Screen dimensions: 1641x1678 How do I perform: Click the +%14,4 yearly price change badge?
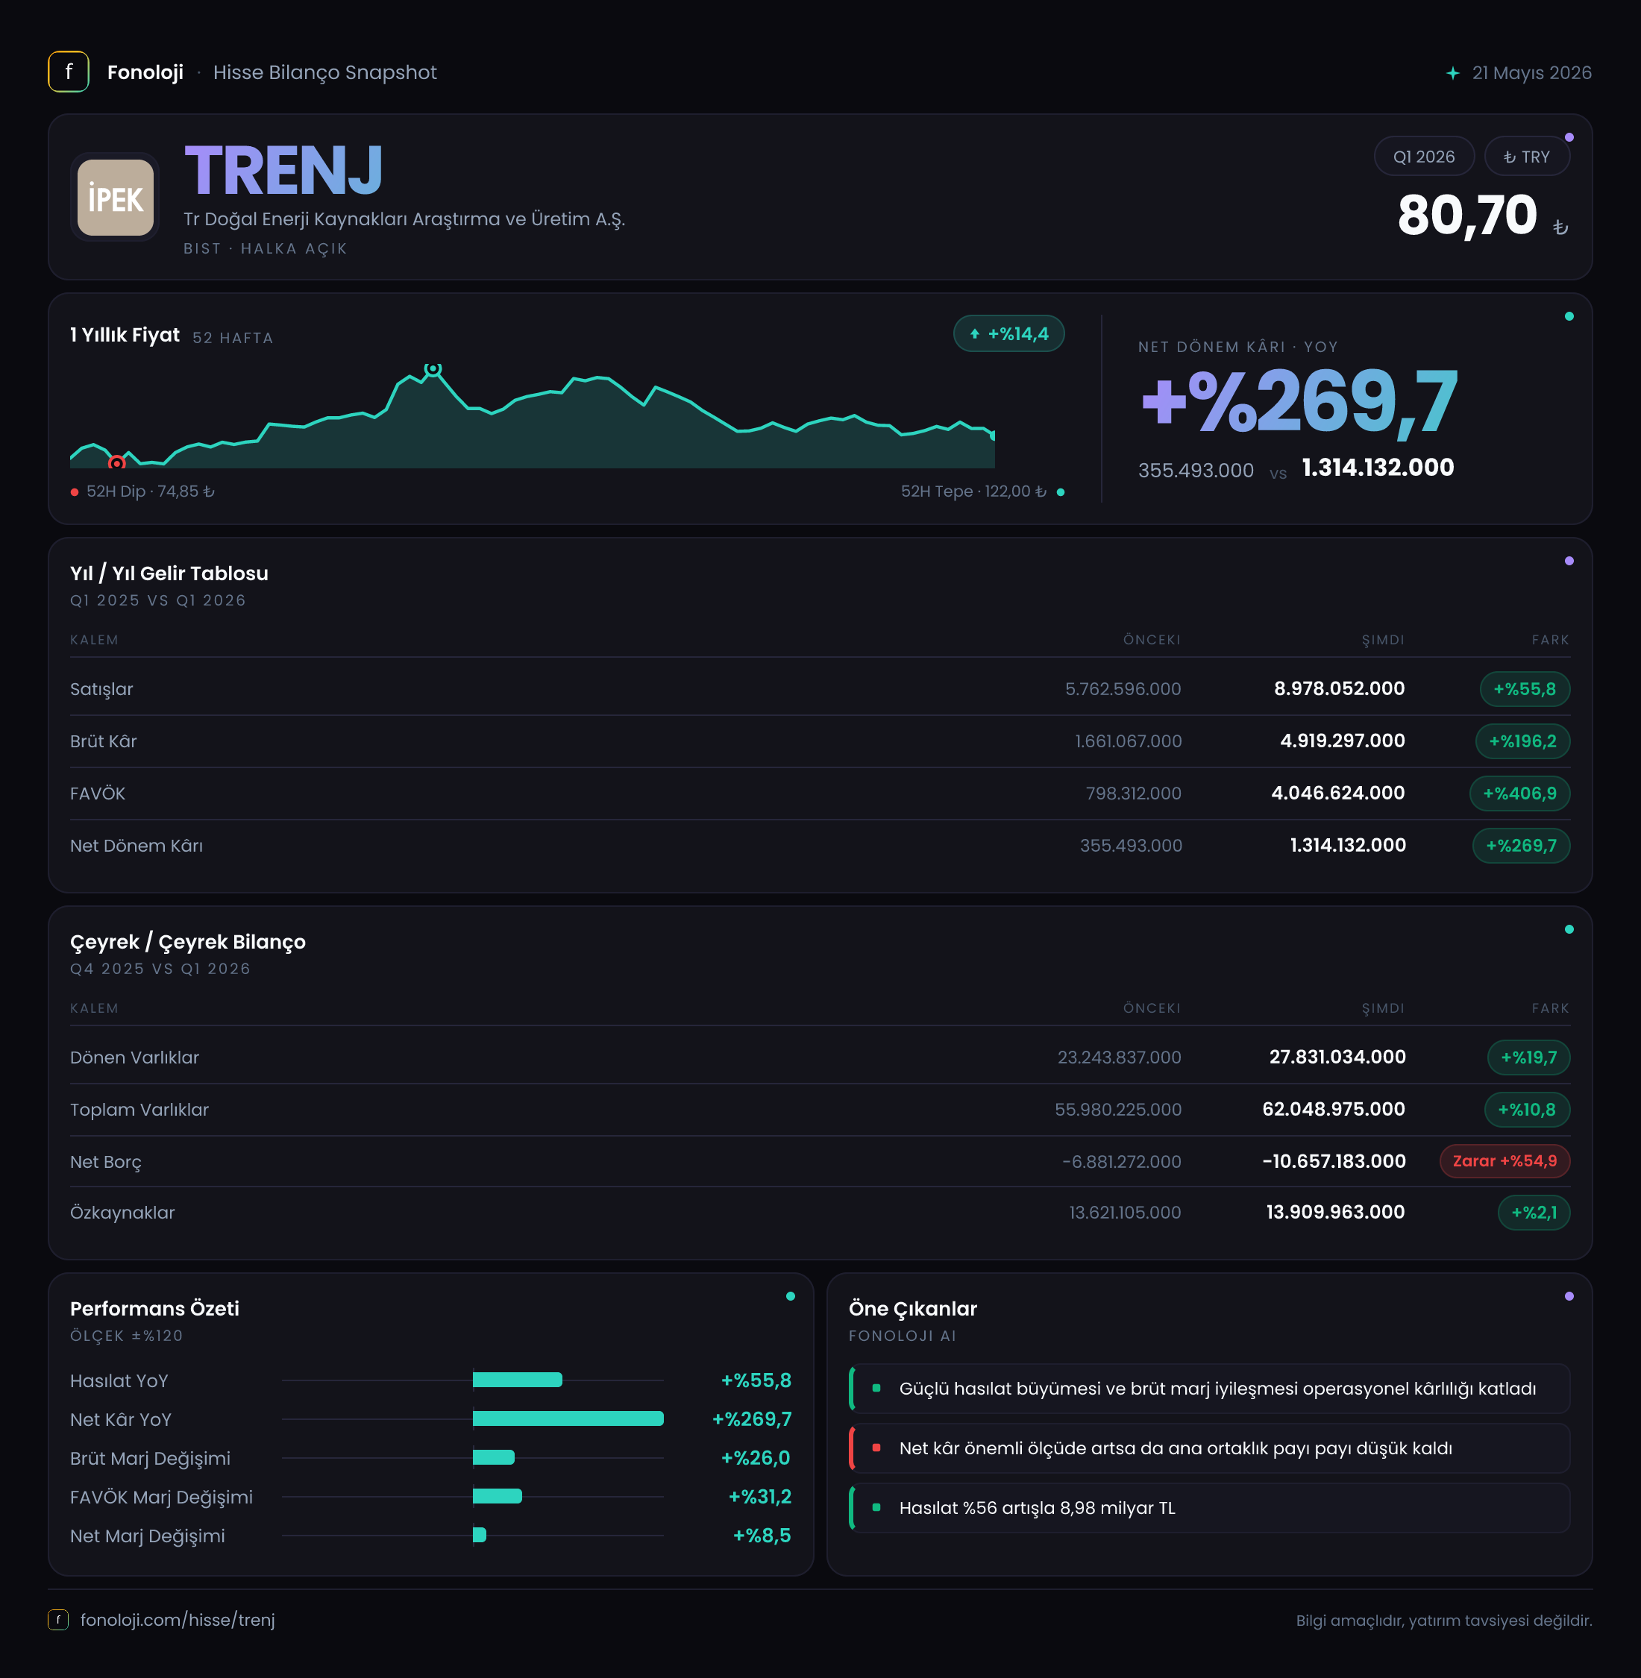coord(1008,334)
